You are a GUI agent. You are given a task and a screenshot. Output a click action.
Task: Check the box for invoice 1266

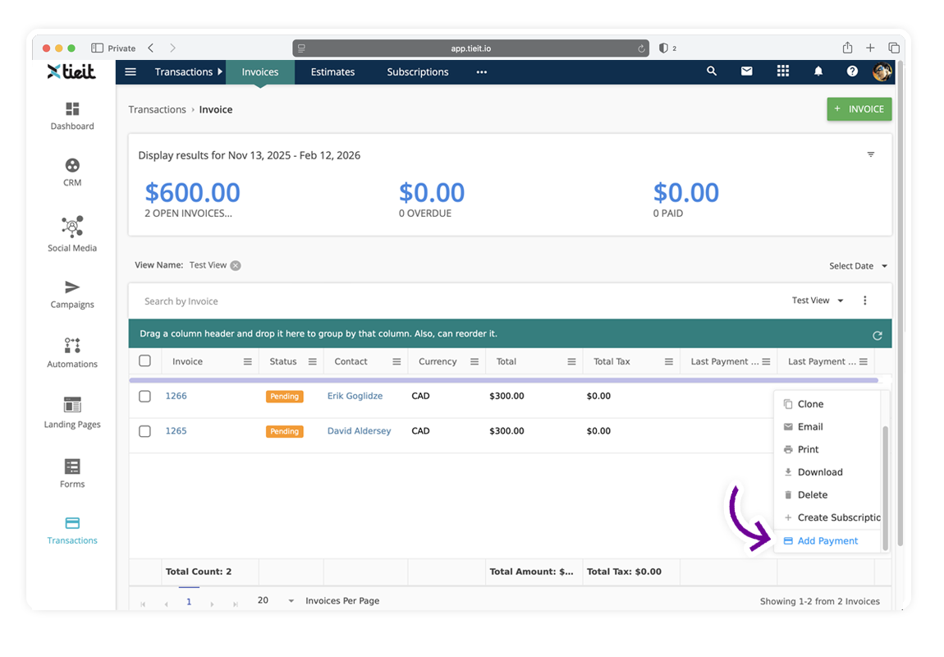coord(144,396)
